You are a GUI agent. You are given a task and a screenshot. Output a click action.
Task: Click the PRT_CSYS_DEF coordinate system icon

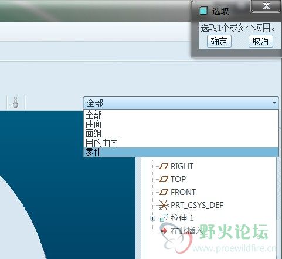(x=164, y=205)
